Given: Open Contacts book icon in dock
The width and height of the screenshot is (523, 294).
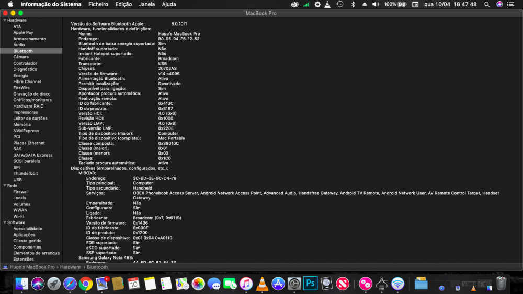Looking at the screenshot, I should coord(118,284).
